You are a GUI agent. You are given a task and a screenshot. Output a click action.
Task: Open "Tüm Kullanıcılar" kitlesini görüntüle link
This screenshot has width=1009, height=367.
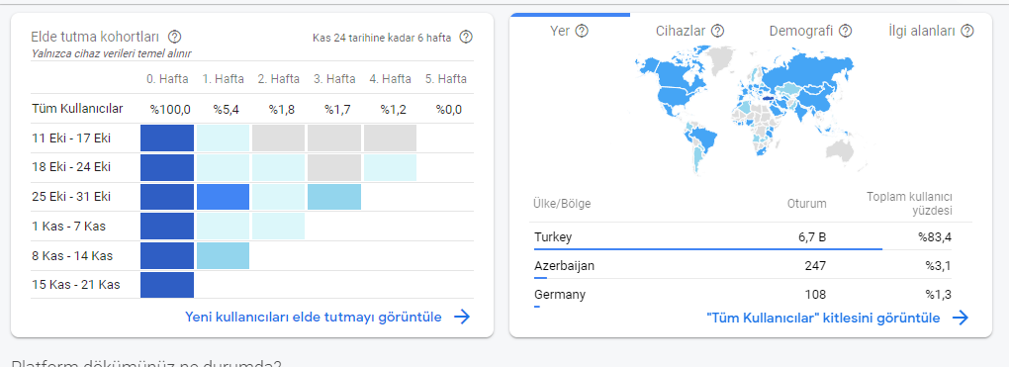(822, 319)
